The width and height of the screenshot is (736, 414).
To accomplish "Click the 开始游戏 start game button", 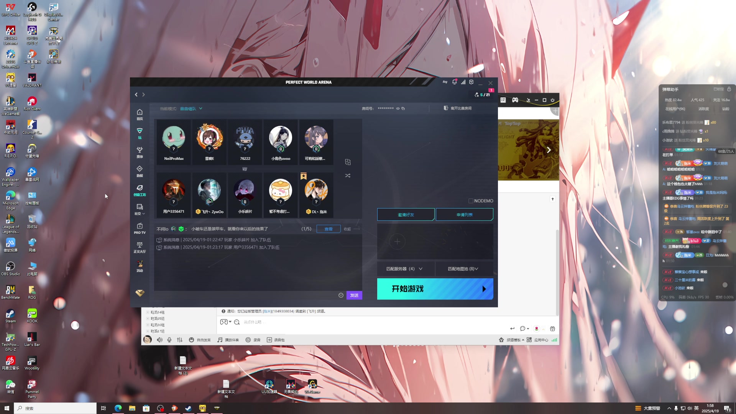I will pyautogui.click(x=435, y=289).
